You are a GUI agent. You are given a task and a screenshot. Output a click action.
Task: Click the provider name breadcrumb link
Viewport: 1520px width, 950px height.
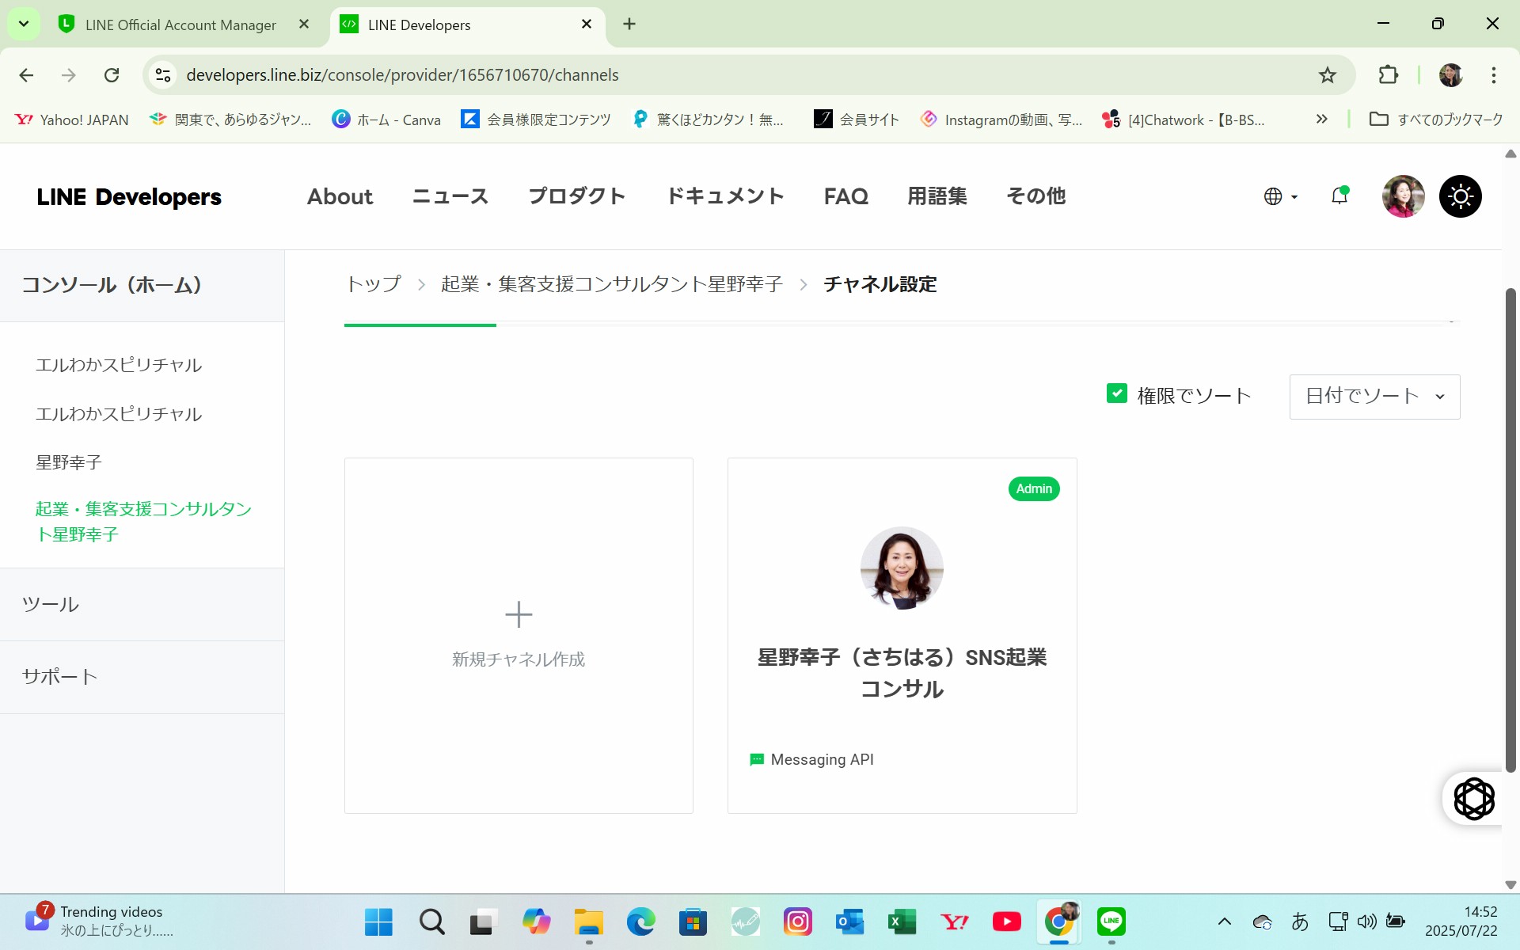612,284
